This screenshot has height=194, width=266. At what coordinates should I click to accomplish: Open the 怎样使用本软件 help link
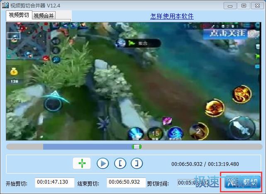click(172, 17)
